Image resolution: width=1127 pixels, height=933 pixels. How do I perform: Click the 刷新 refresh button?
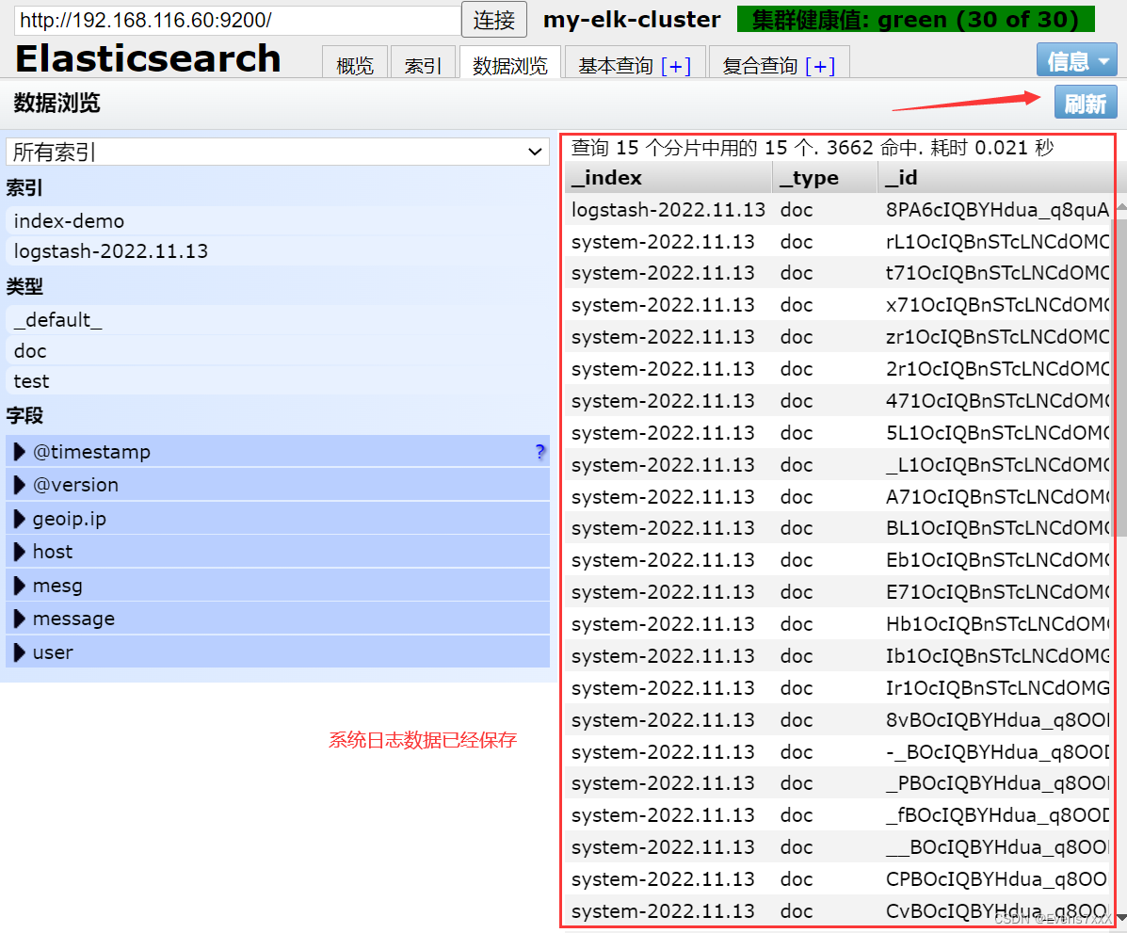[1086, 103]
